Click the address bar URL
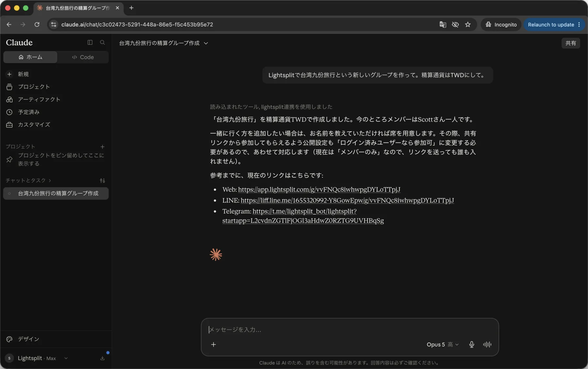This screenshot has width=588, height=369. (x=137, y=24)
